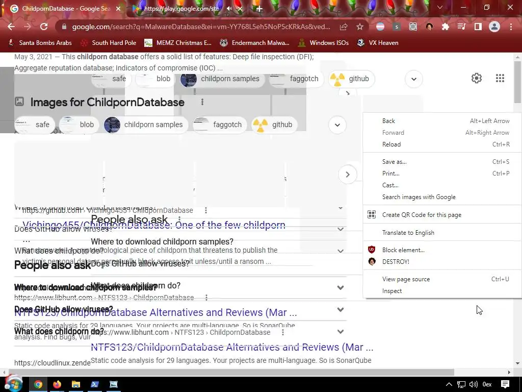Select Inspect in the context menu
The image size is (522, 392).
442,290
